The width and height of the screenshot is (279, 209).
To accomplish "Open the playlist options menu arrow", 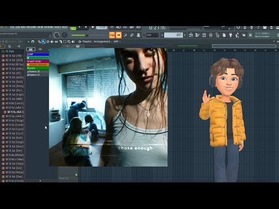I will coord(28,42).
